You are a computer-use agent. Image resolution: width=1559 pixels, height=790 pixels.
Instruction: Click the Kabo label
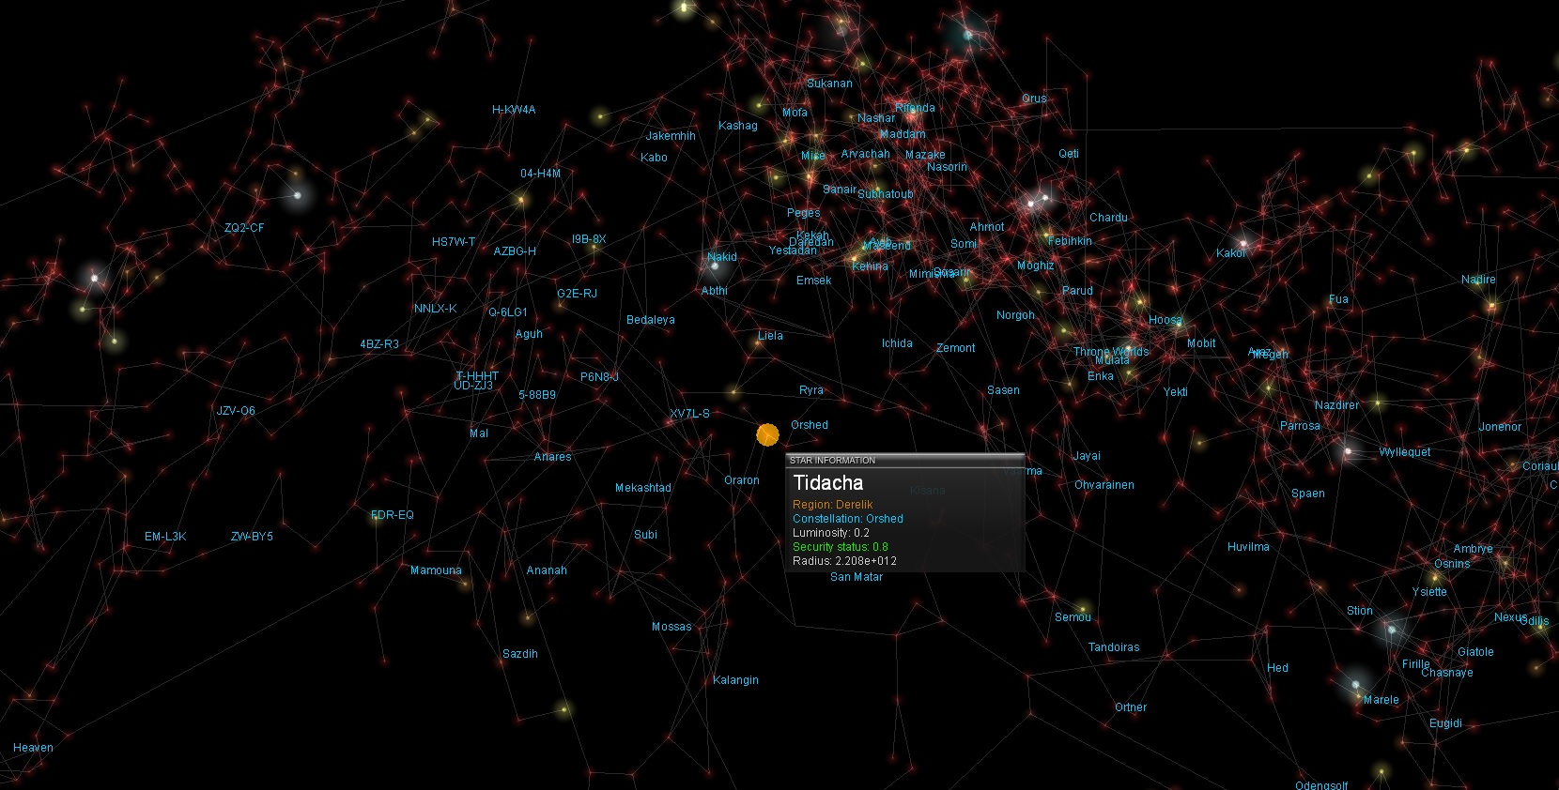click(x=654, y=158)
